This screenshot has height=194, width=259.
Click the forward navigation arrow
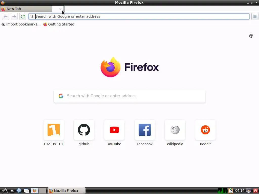point(14,16)
